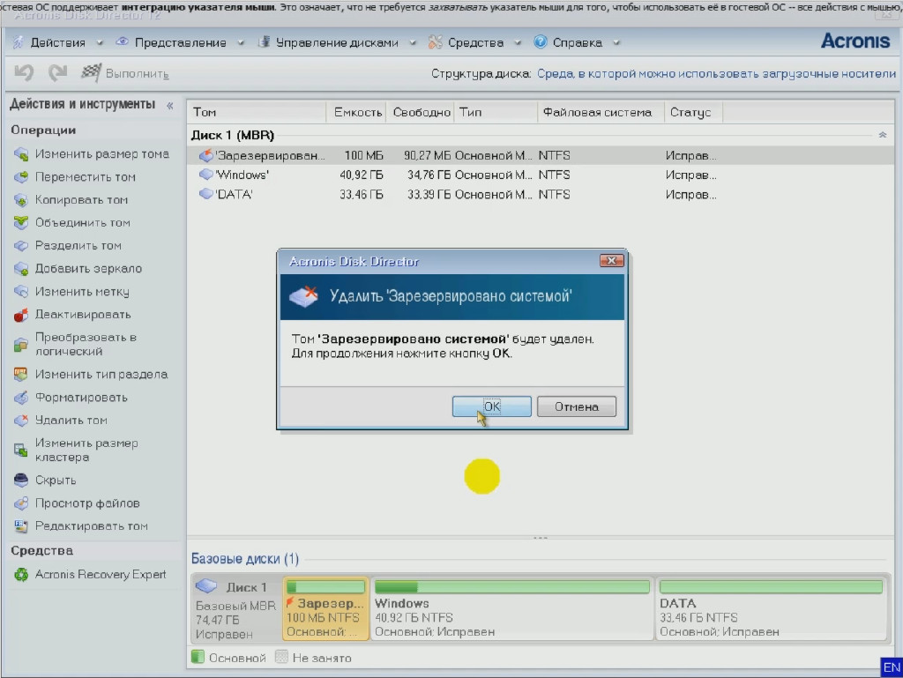Confirm deletion with the OK button
The width and height of the screenshot is (903, 678).
[491, 406]
